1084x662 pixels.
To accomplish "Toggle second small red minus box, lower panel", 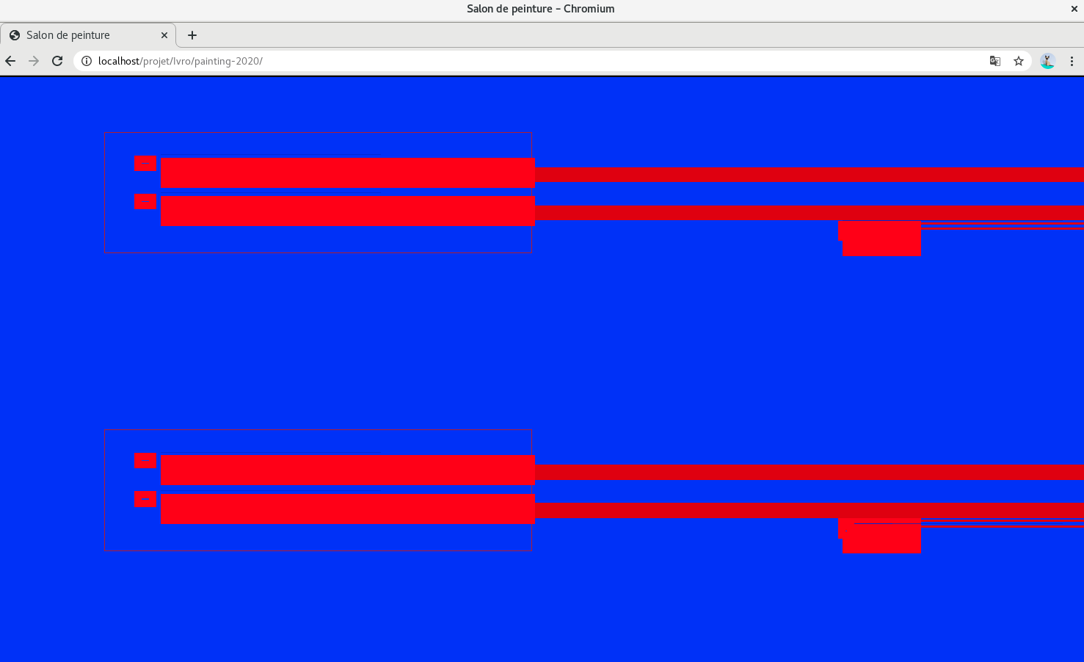I will tap(145, 499).
